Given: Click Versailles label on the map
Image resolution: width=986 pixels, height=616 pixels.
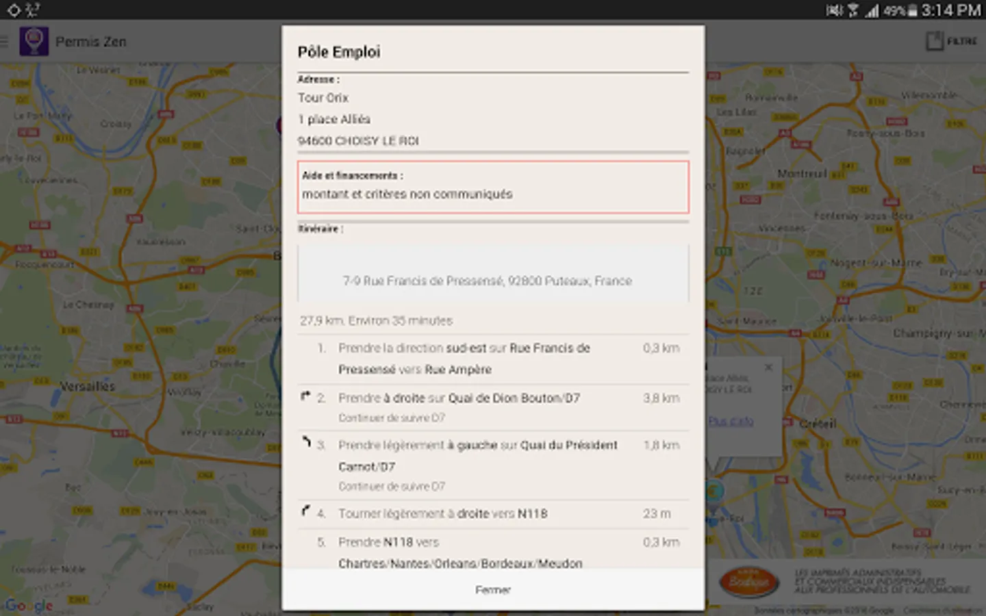Looking at the screenshot, I should [x=88, y=387].
